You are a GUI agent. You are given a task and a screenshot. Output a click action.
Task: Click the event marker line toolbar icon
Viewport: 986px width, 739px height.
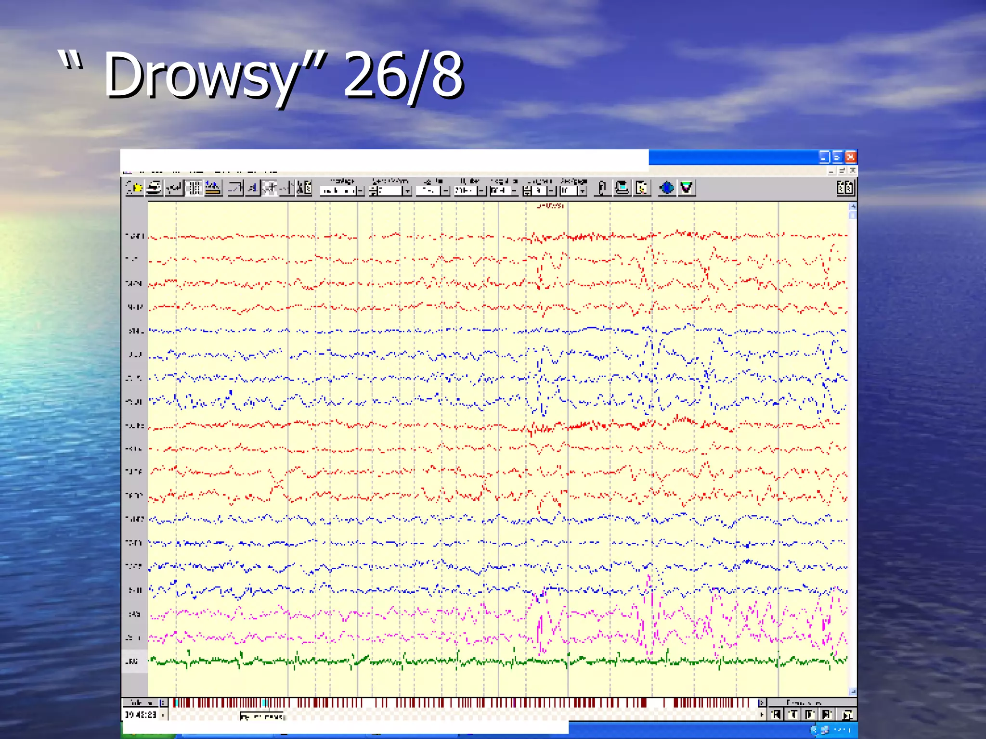[x=286, y=188]
